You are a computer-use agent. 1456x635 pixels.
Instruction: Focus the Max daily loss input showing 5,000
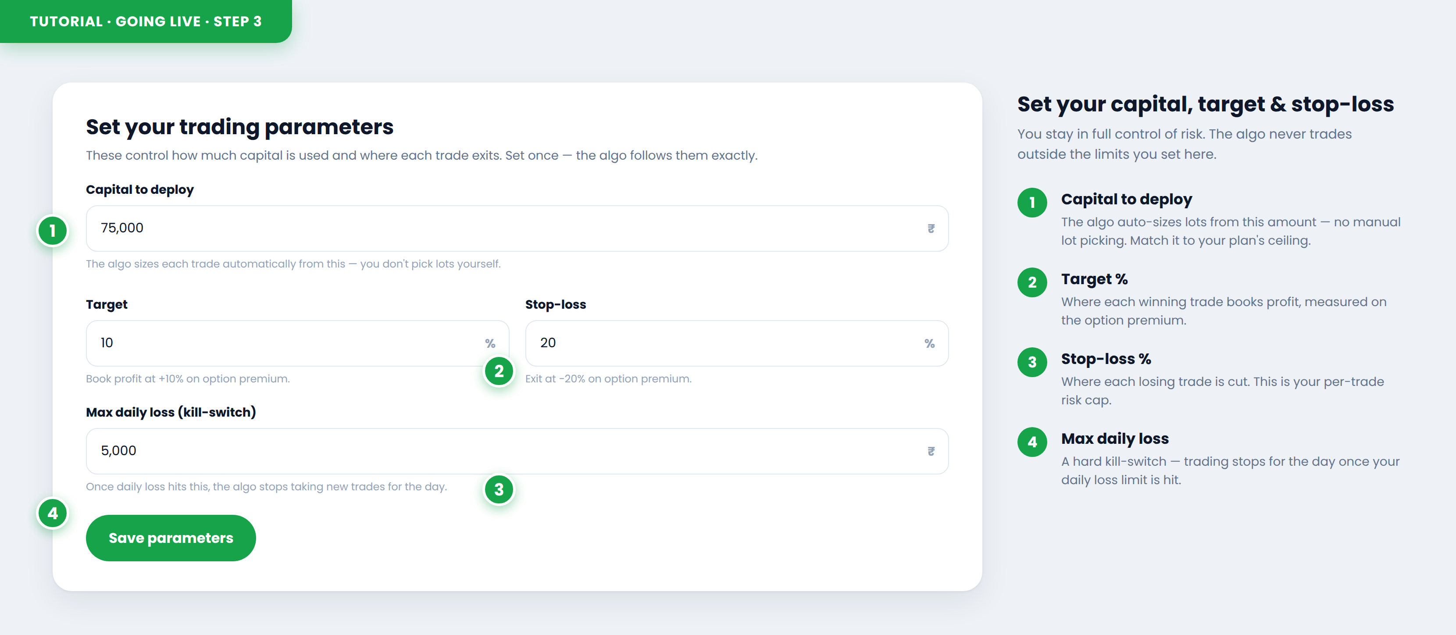(517, 451)
